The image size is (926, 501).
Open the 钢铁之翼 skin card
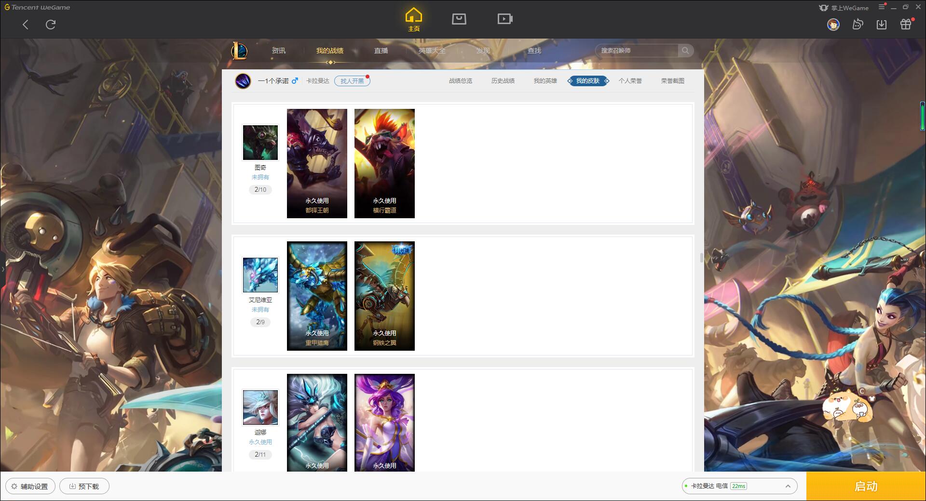(384, 296)
